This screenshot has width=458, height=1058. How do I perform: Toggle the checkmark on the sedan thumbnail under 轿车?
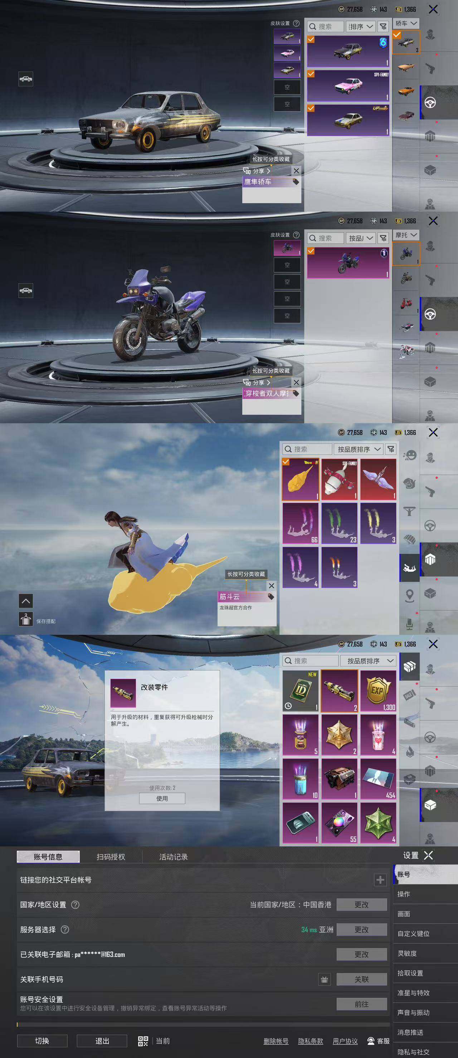point(397,35)
